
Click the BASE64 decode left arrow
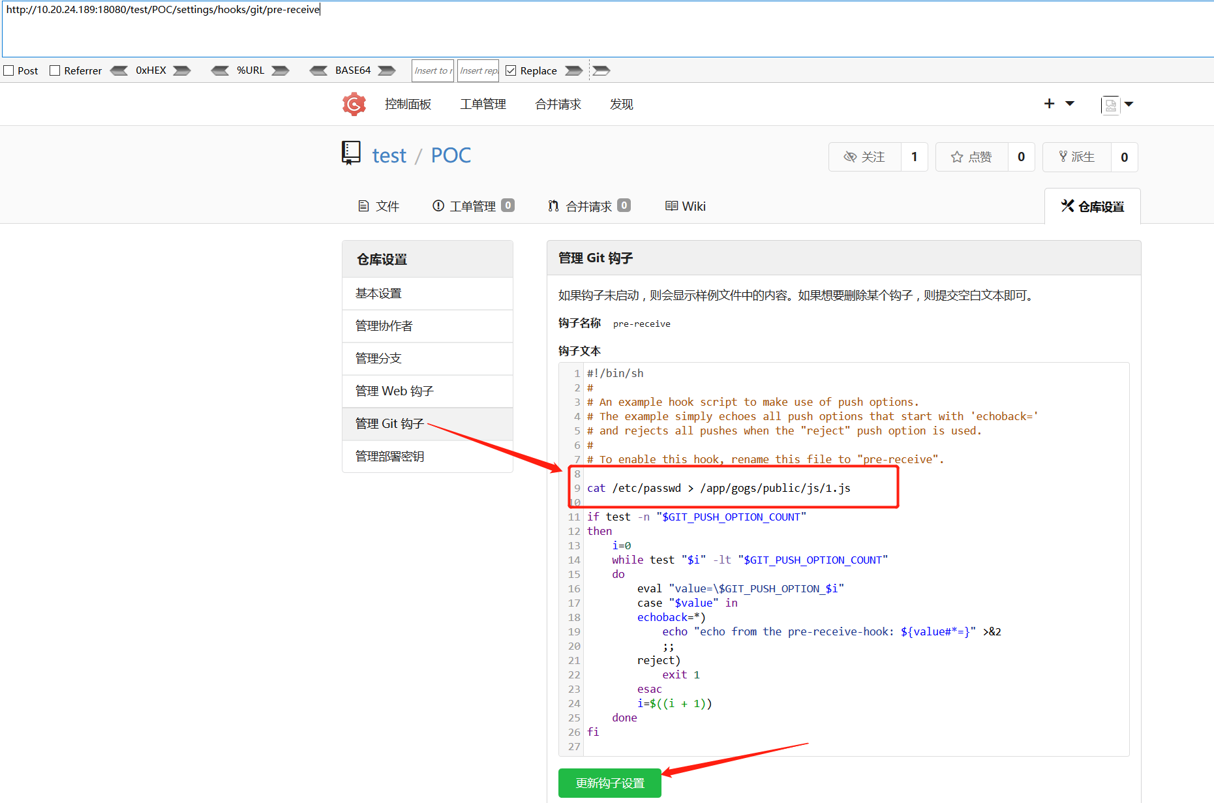[318, 70]
